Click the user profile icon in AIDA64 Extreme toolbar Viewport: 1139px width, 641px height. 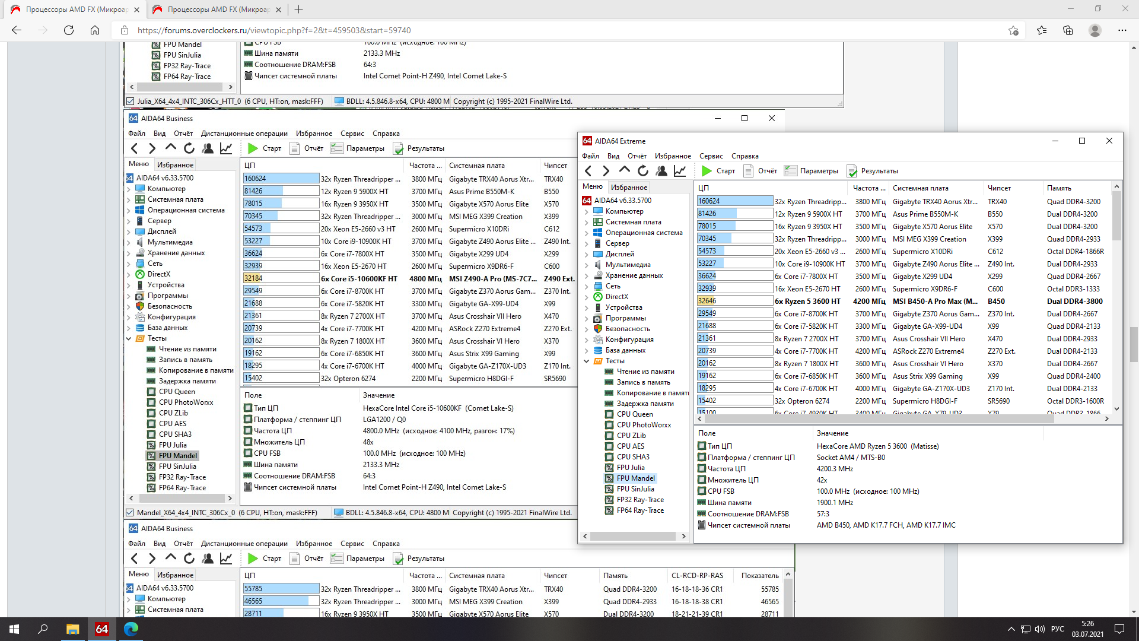tap(661, 171)
